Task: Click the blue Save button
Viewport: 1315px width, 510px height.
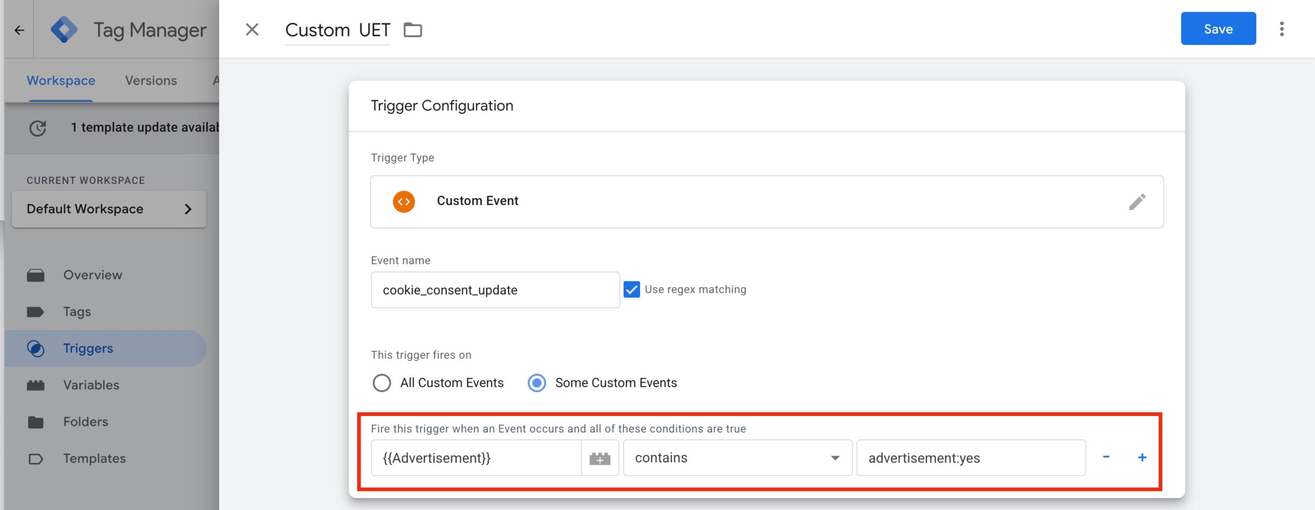Action: click(x=1218, y=29)
